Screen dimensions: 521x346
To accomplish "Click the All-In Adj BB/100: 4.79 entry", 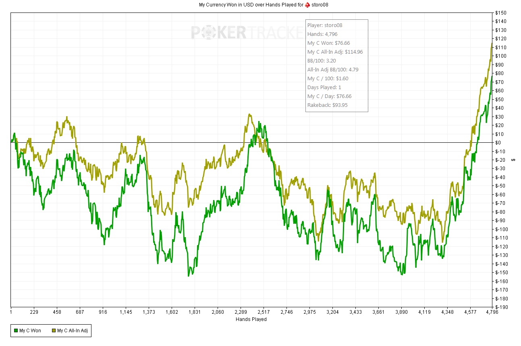I will 333,70.
